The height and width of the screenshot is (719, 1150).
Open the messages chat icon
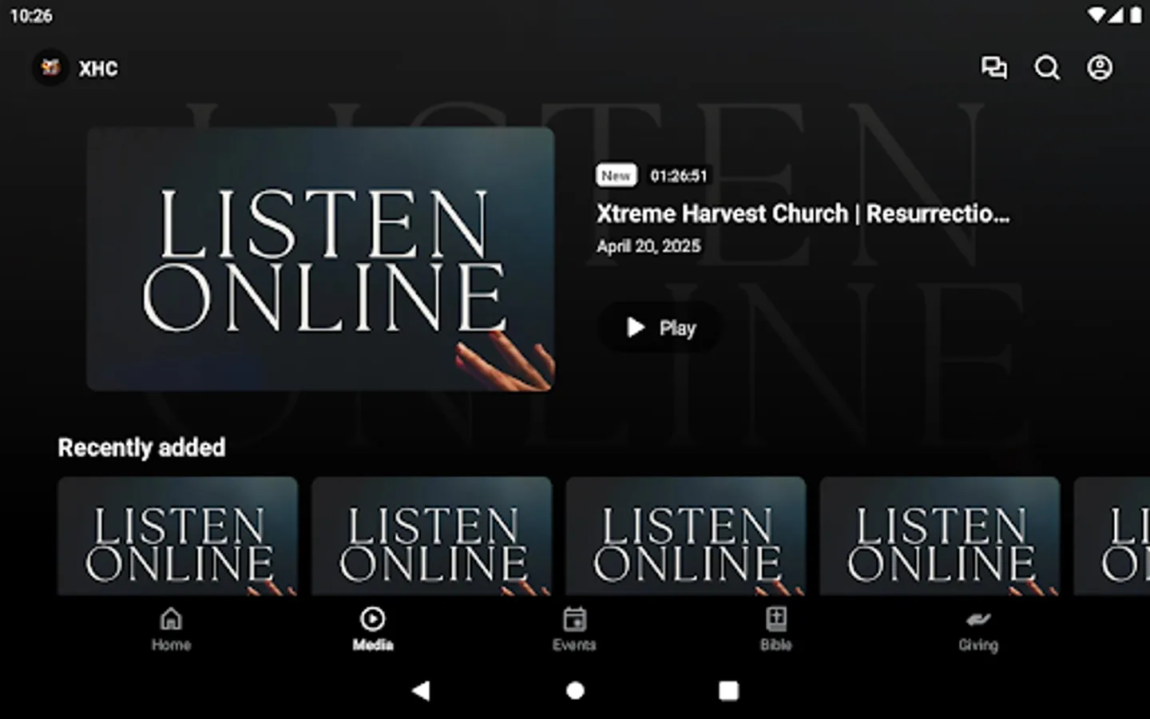(994, 68)
